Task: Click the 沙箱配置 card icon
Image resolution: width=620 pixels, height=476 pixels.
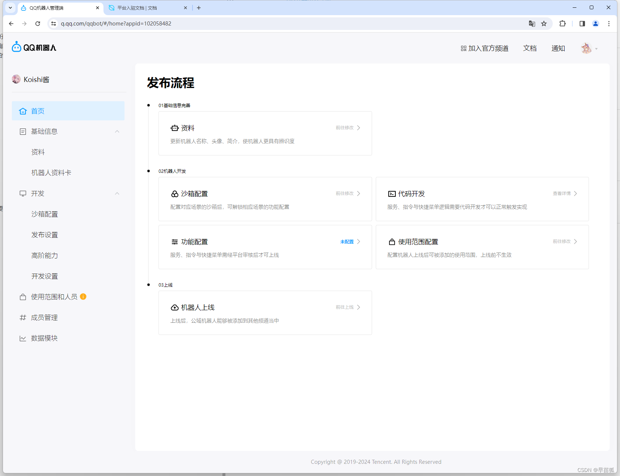Action: pos(175,194)
